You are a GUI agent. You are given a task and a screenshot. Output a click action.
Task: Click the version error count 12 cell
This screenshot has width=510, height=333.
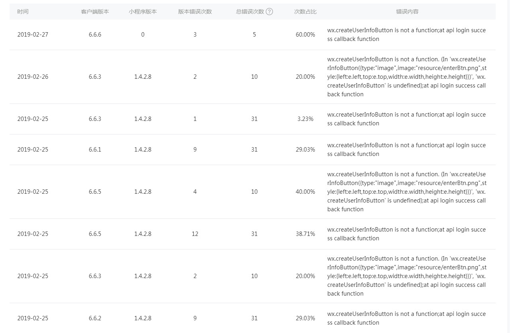(195, 234)
